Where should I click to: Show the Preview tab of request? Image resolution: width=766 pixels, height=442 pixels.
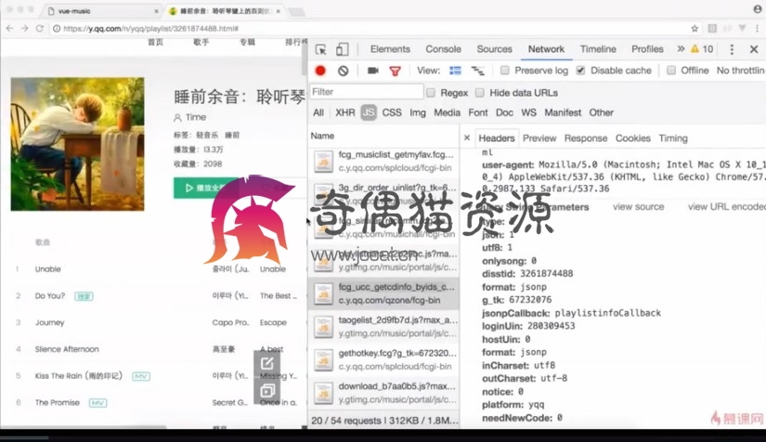tap(539, 138)
